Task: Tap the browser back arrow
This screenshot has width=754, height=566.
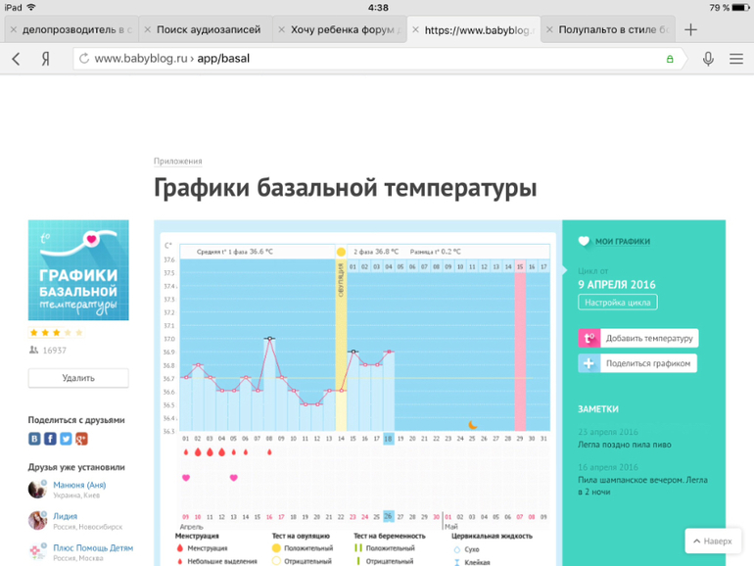Action: click(x=16, y=59)
